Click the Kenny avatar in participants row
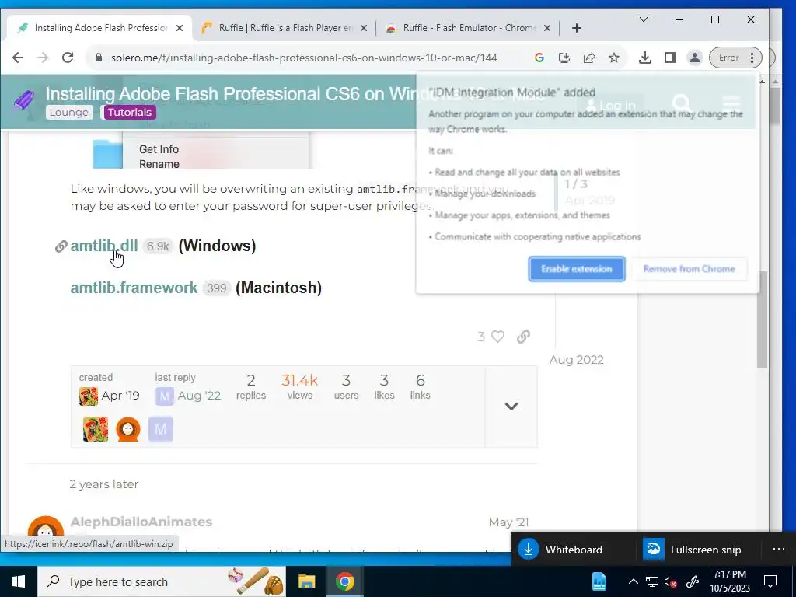The width and height of the screenshot is (796, 597). pyautogui.click(x=128, y=429)
